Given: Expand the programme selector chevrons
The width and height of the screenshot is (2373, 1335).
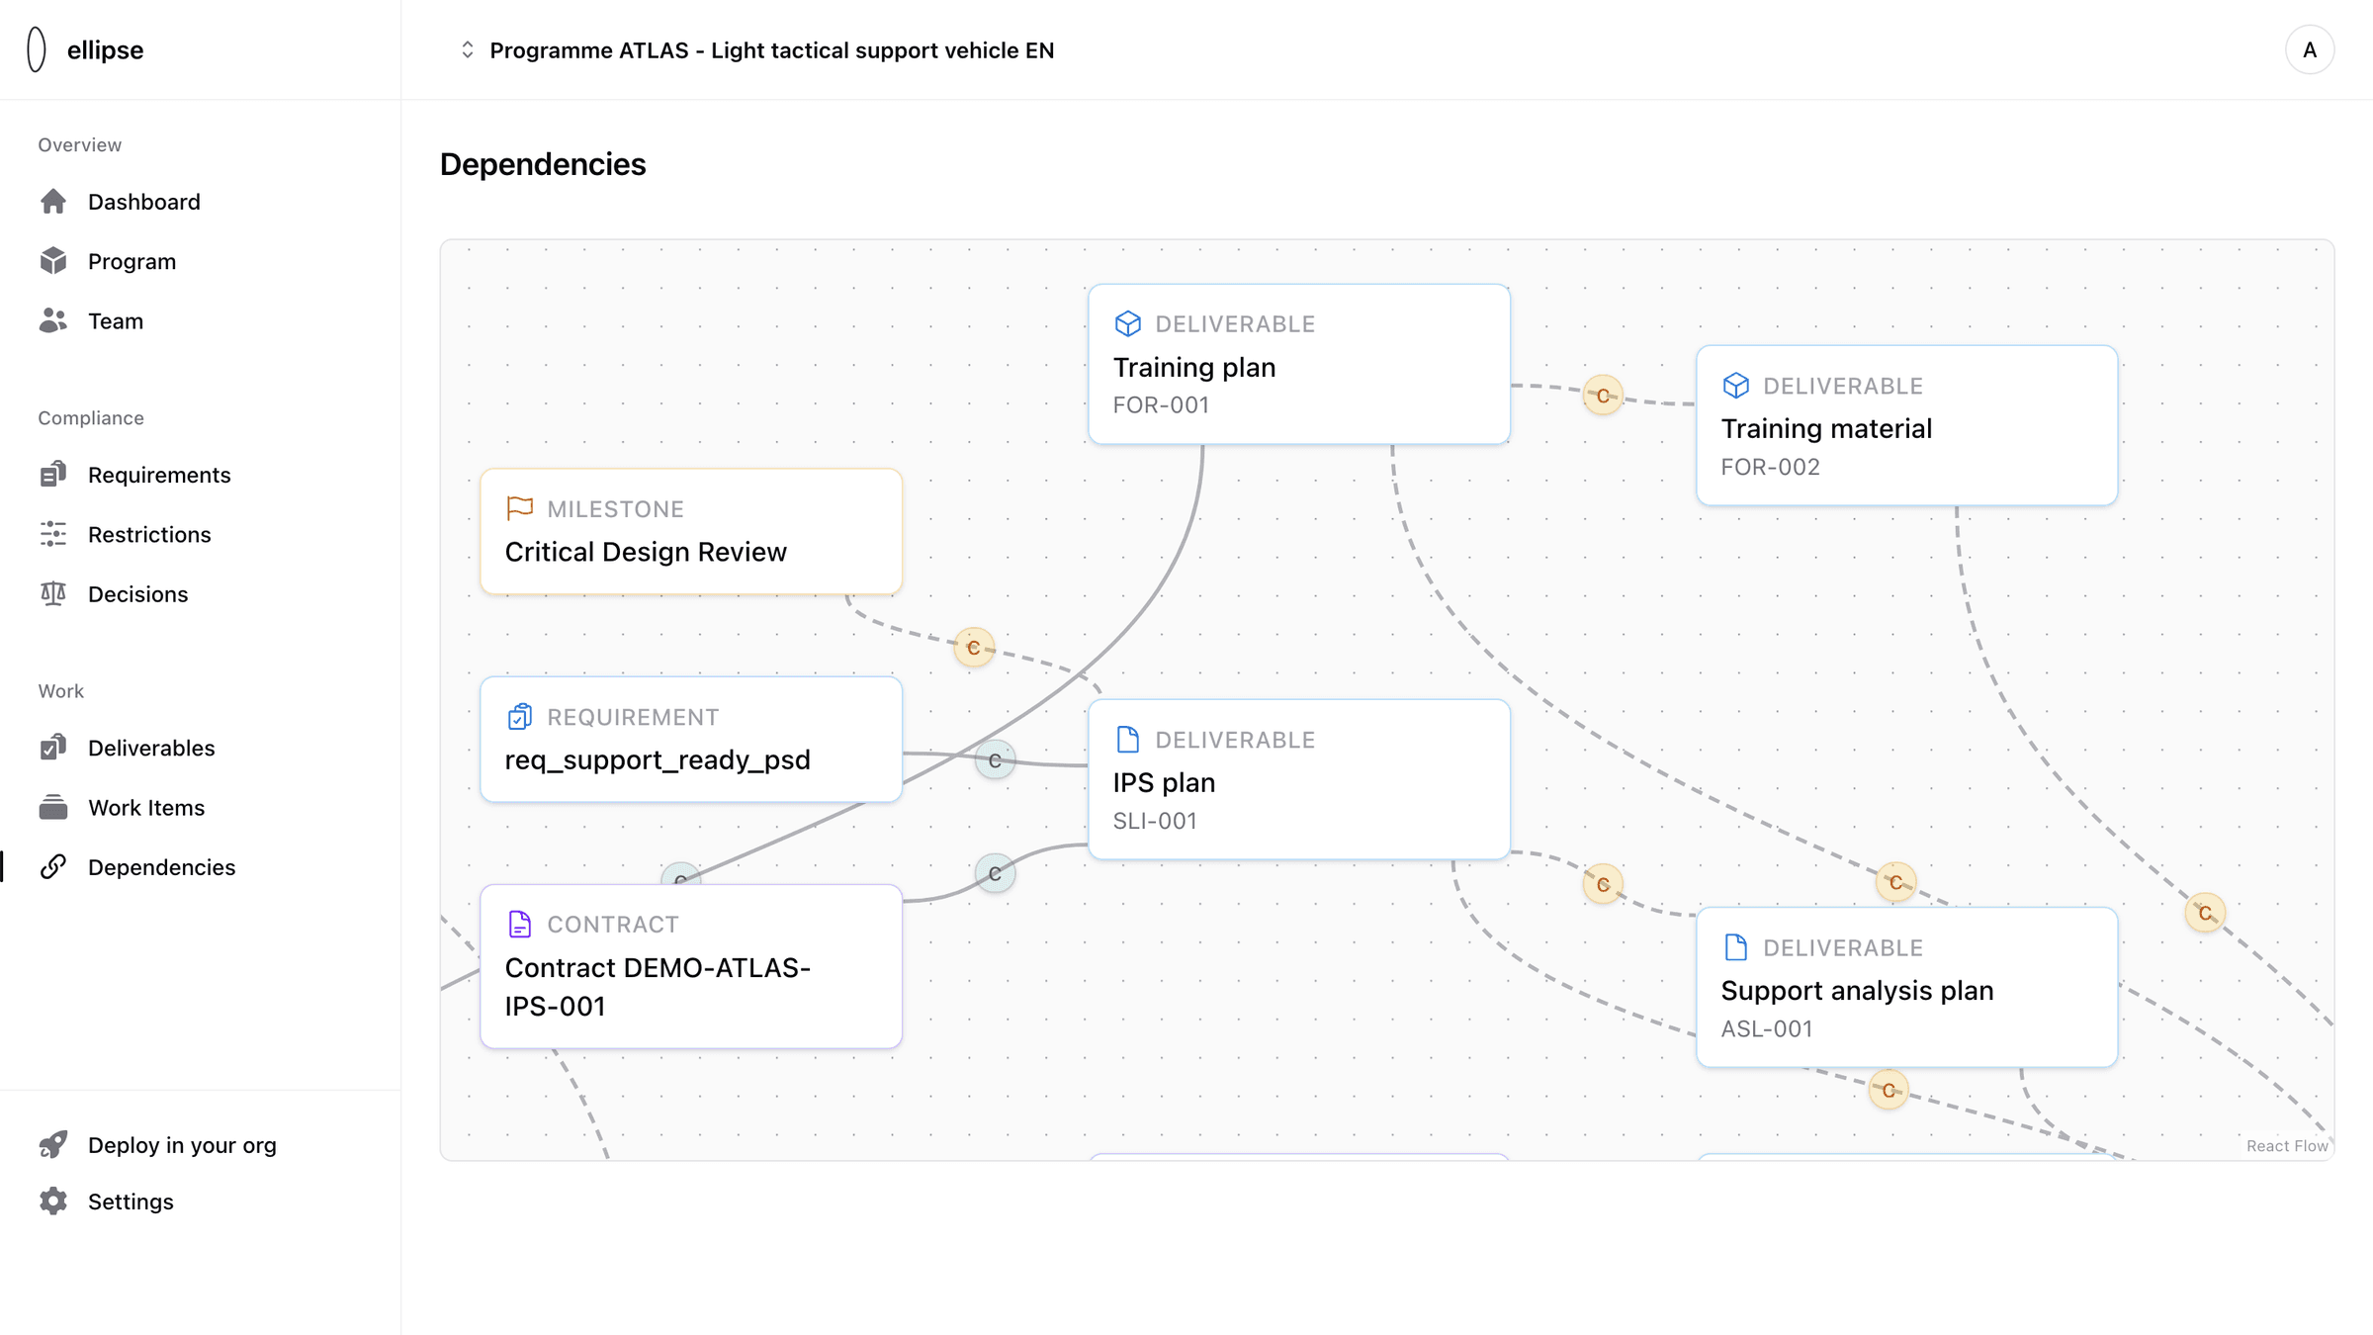Looking at the screenshot, I should (468, 49).
